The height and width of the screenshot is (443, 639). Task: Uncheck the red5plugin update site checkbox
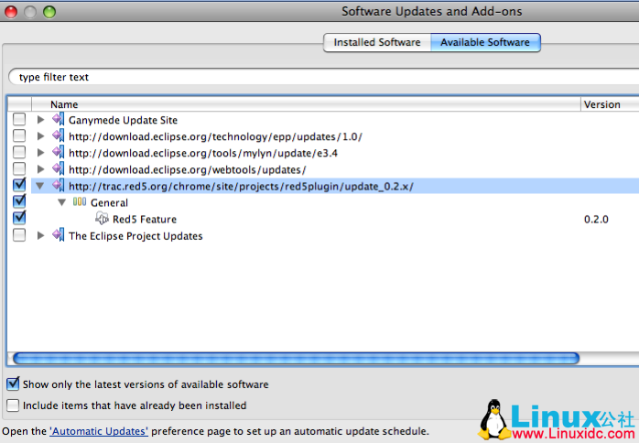19,185
